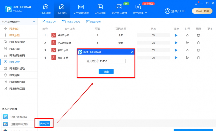216x131 pixels.
Task: Select PDF分割 in sidebar
Action: click(19, 35)
